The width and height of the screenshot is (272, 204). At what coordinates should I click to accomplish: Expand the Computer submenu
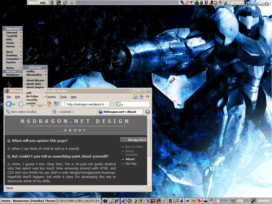(13, 59)
